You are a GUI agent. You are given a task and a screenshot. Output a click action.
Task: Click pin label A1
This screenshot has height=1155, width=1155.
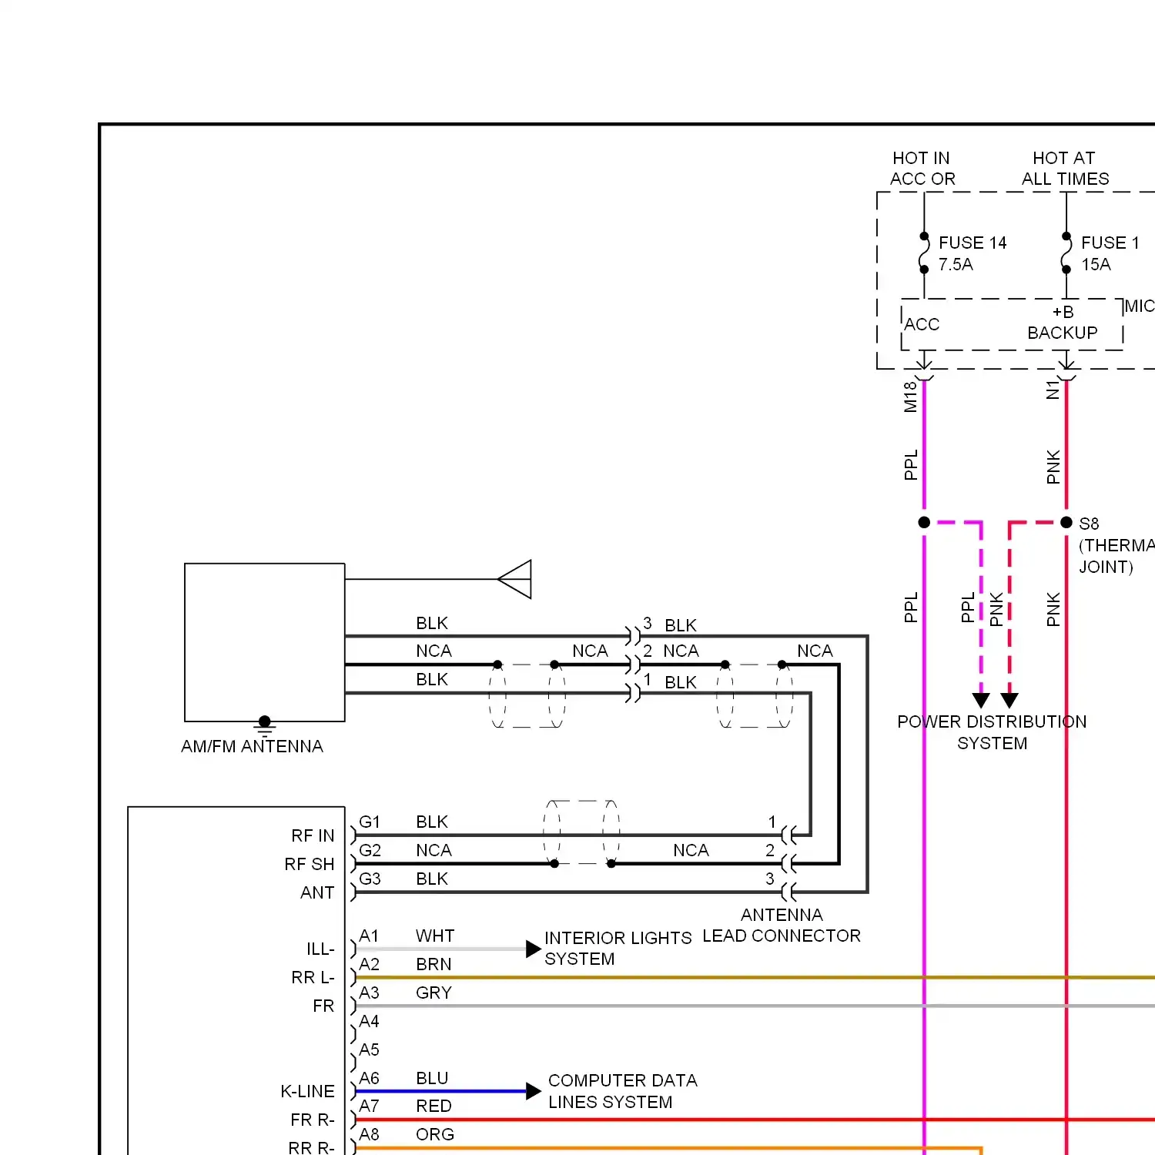(x=369, y=936)
